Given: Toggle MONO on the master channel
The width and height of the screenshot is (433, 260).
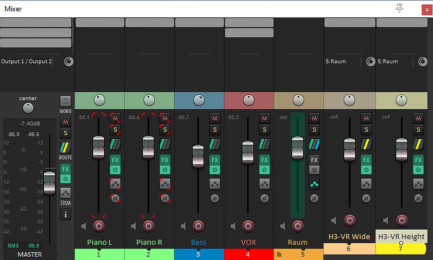Looking at the screenshot, I should (x=65, y=101).
